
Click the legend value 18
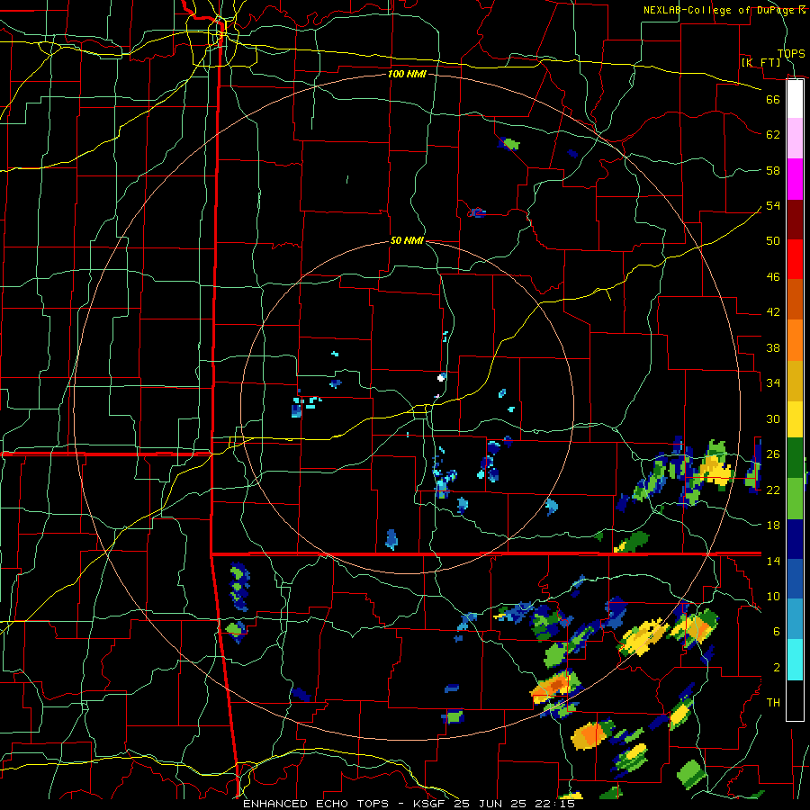773,526
